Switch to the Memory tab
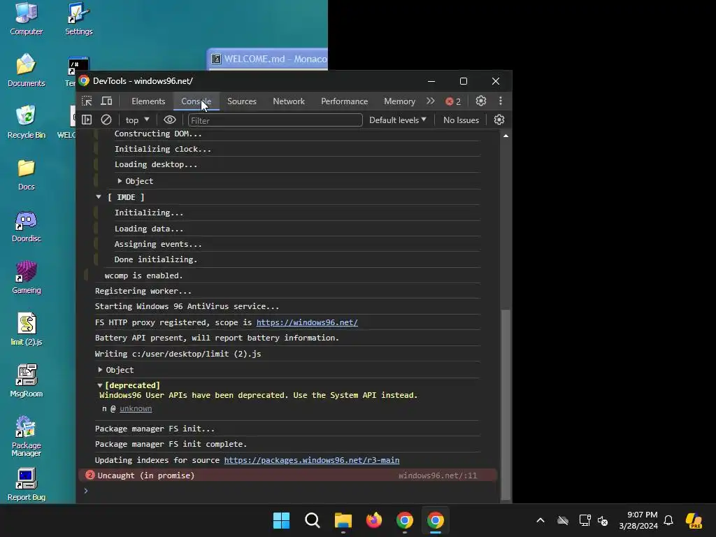This screenshot has height=537, width=716. 399,101
